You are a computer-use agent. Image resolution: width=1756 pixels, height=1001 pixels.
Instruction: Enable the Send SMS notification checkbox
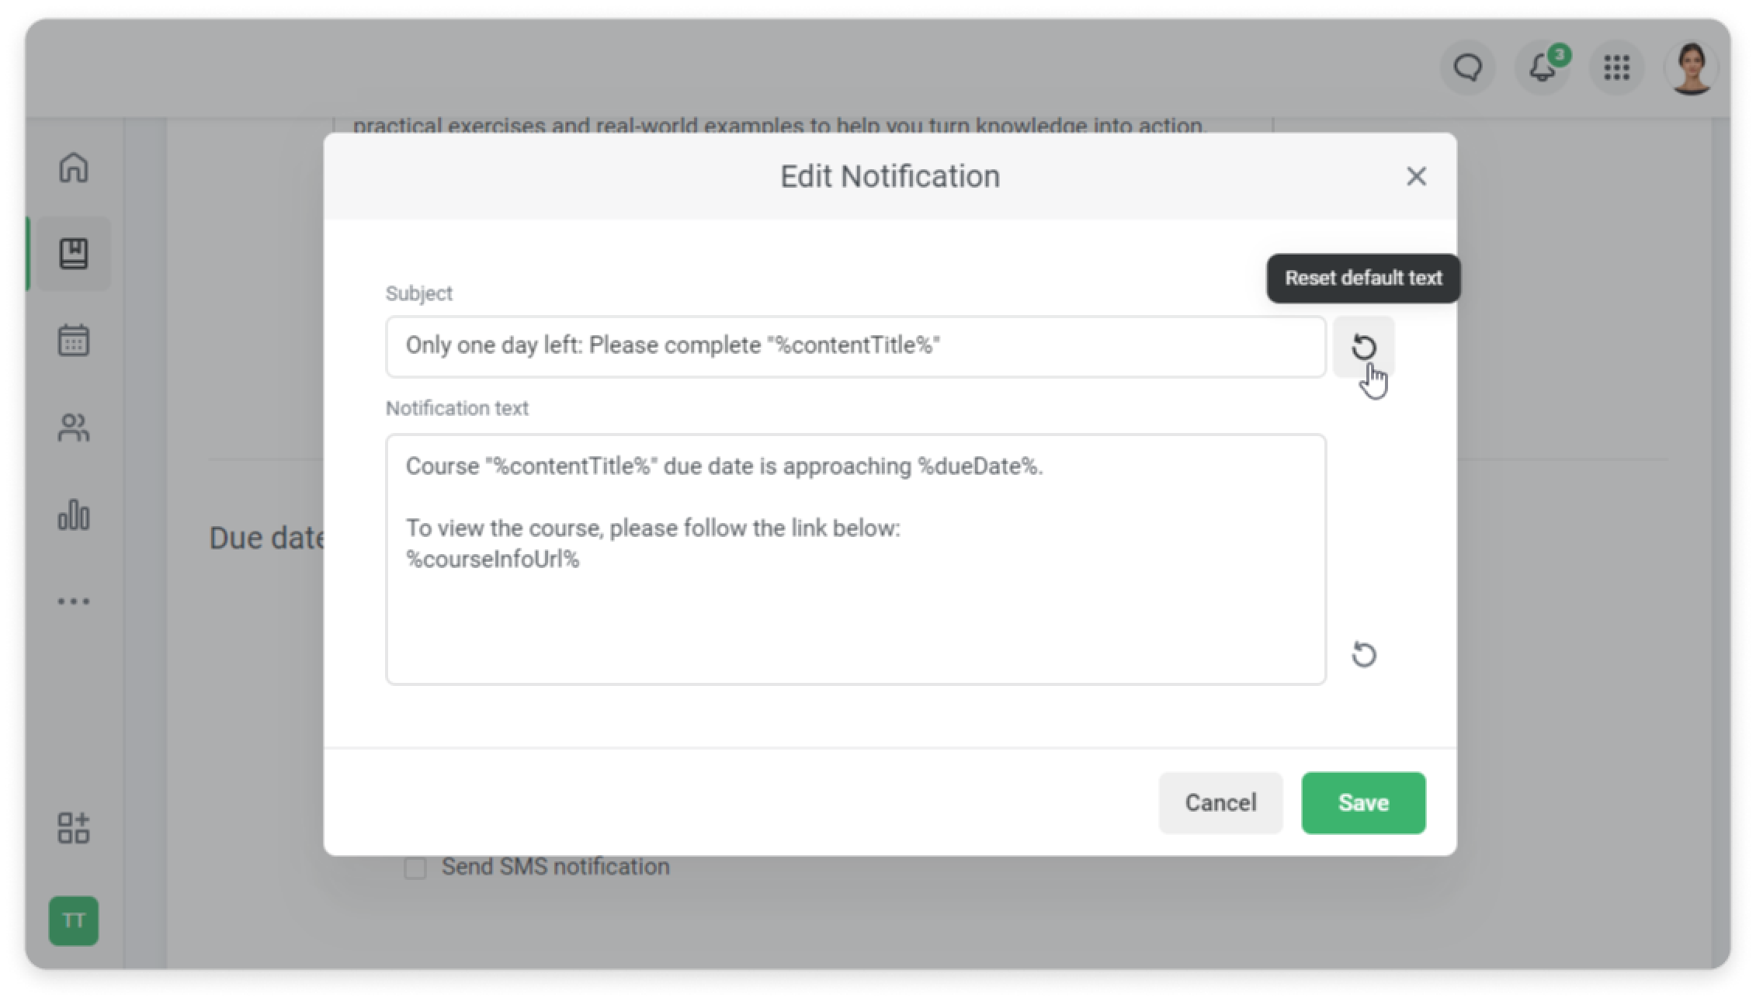click(415, 868)
